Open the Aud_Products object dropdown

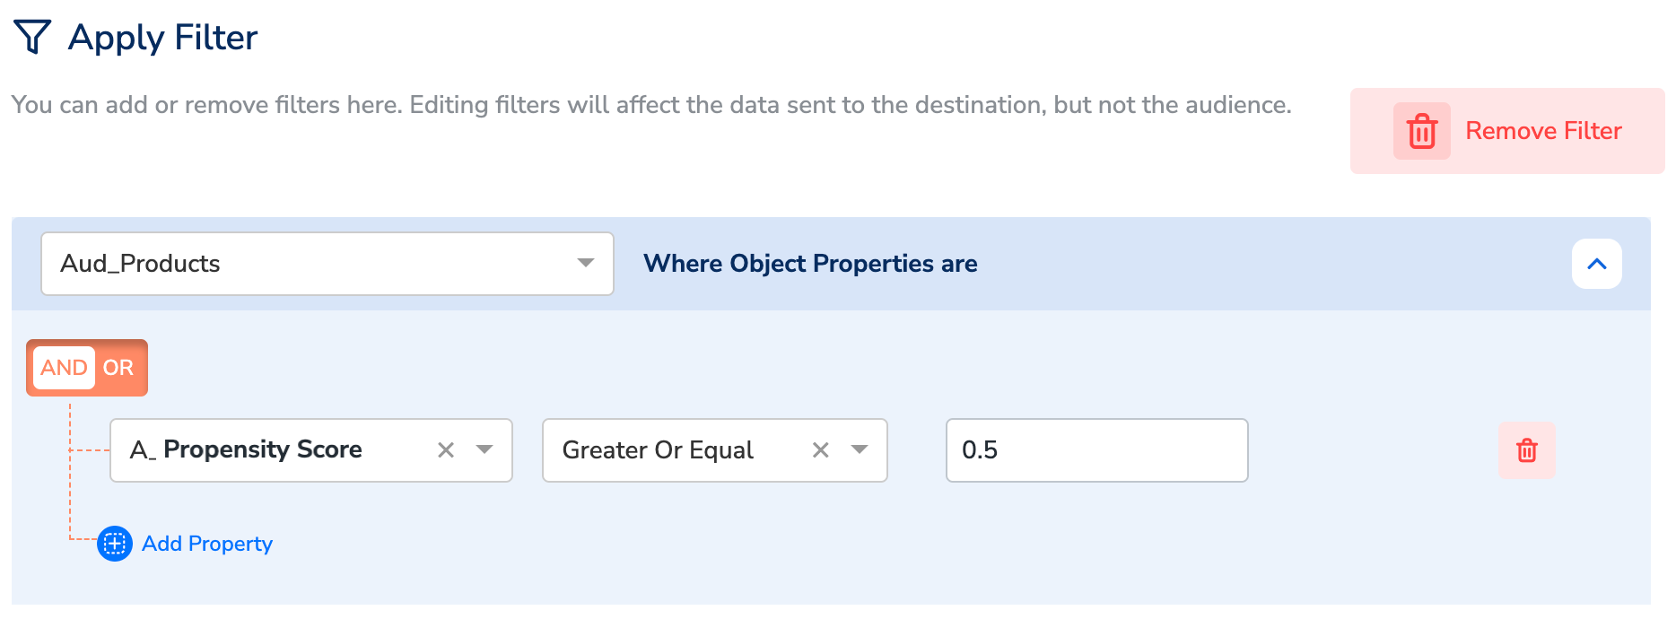click(585, 264)
